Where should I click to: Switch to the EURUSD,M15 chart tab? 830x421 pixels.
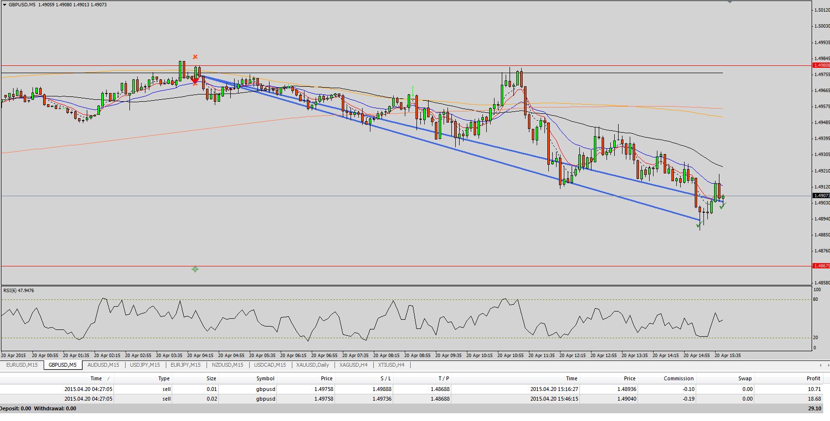point(22,365)
